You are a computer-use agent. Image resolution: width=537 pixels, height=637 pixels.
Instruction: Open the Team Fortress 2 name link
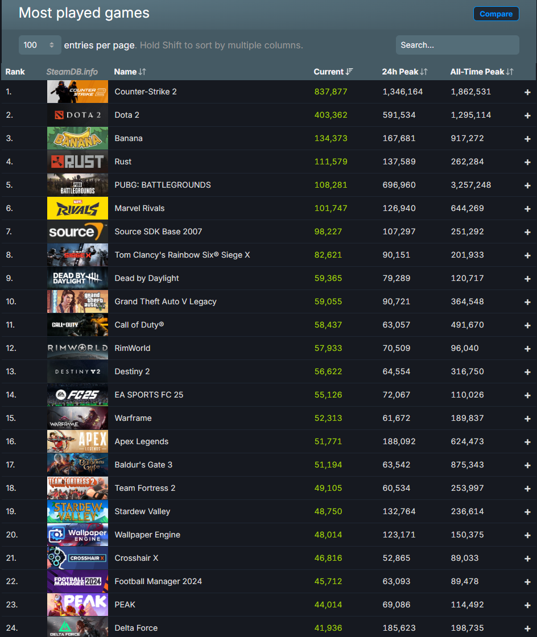pyautogui.click(x=144, y=488)
